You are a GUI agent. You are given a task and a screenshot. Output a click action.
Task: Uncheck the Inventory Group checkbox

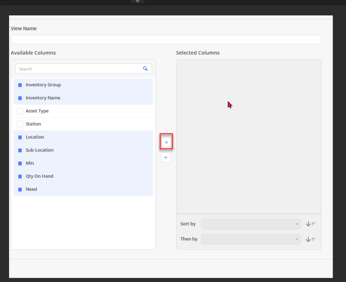(x=20, y=85)
